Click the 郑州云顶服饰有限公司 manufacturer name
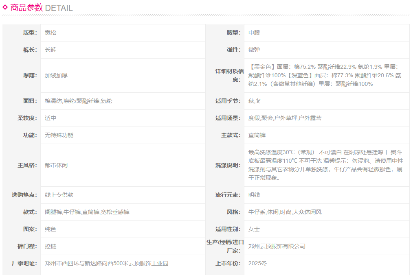The height and width of the screenshot is (275, 413). coord(277,246)
